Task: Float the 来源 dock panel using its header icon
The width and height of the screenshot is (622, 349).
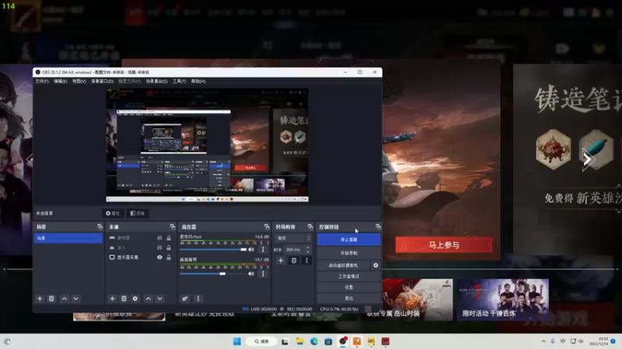Action: click(172, 226)
